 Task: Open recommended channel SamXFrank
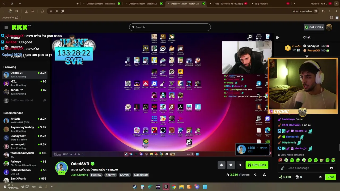[x=25, y=180]
